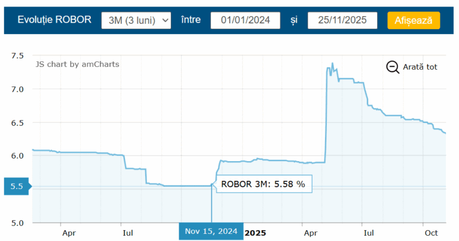459x241 pixels.
Task: Click the 7.5 label on value axis
Action: tap(17, 55)
